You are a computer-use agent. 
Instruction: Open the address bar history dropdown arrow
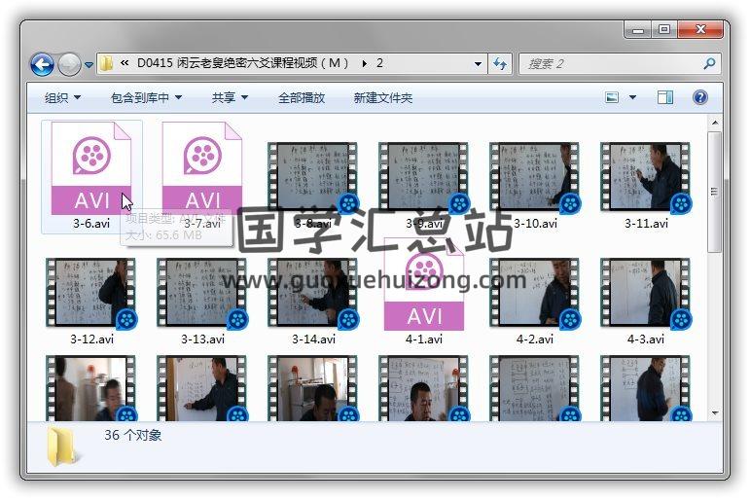(x=478, y=64)
